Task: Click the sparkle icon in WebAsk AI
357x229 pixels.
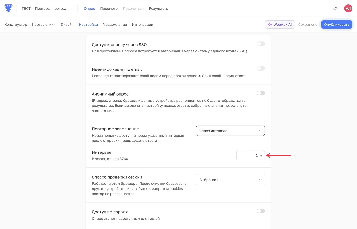Action: (x=270, y=24)
